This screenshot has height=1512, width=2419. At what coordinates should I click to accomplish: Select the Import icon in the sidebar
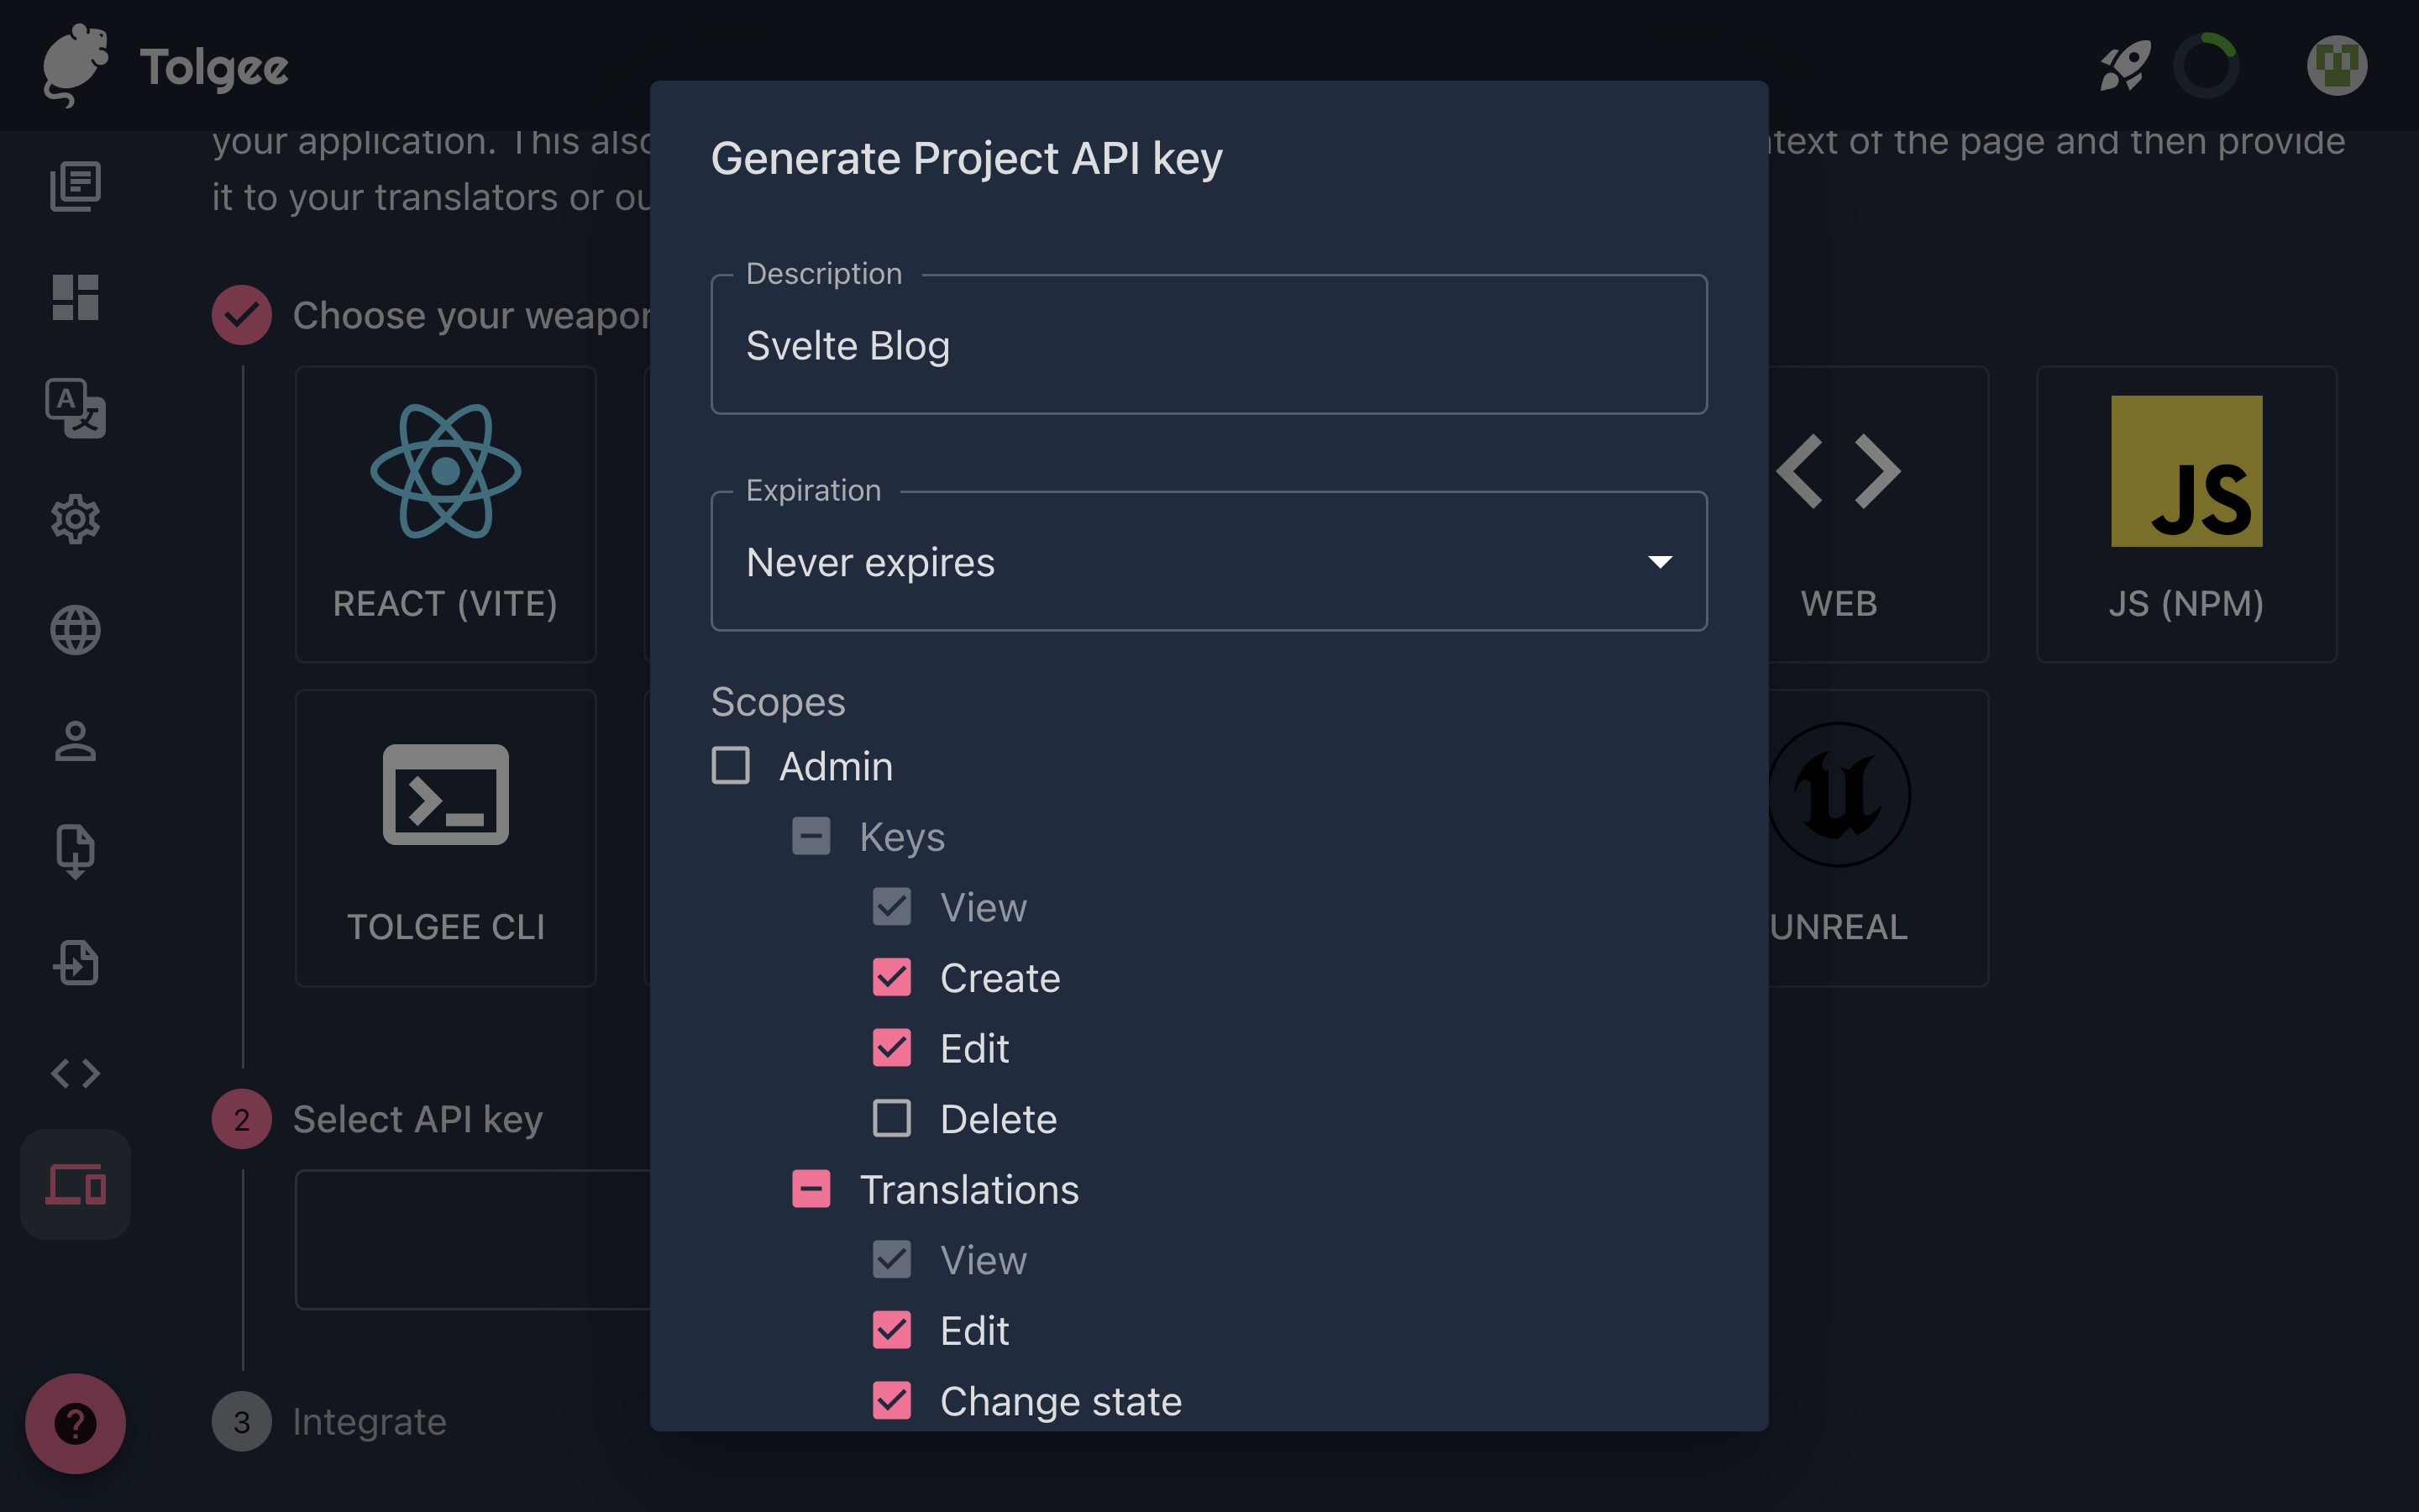click(75, 963)
